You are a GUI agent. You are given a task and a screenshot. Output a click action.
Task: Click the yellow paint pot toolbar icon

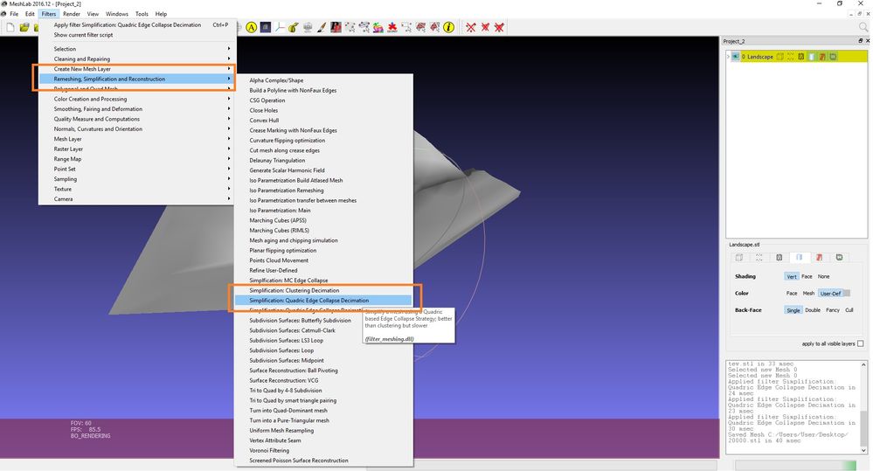click(294, 27)
